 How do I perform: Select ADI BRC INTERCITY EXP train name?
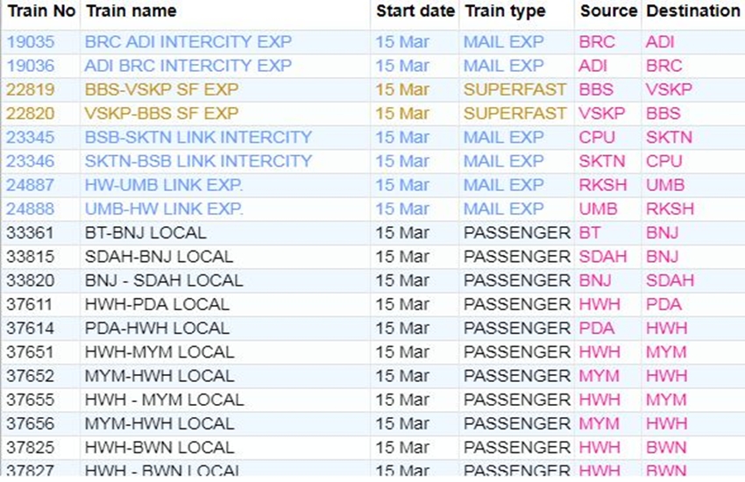click(188, 66)
